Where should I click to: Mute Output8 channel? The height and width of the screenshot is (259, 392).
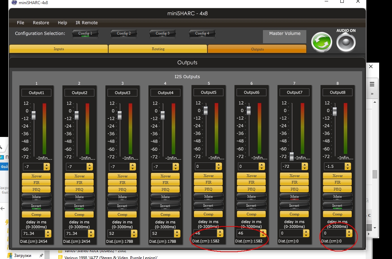coord(337,197)
